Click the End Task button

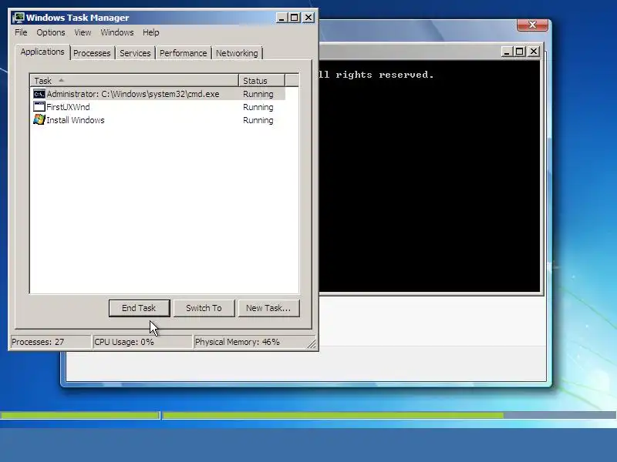tap(139, 308)
